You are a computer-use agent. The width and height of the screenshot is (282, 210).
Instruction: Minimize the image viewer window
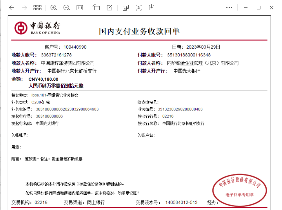[246, 7]
